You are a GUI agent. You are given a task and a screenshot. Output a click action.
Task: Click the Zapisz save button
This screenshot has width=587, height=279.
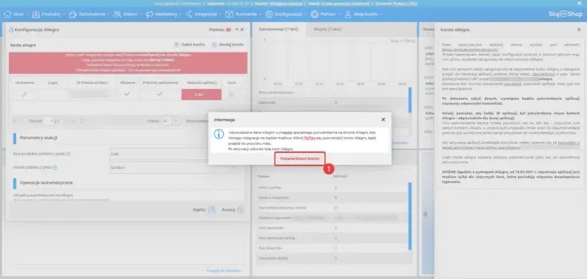204,210
